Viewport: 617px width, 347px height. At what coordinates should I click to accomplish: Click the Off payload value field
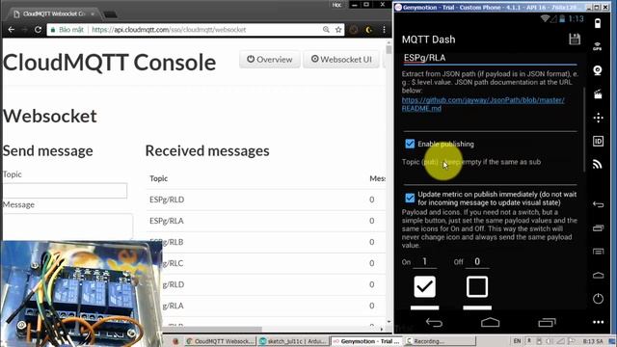click(477, 262)
